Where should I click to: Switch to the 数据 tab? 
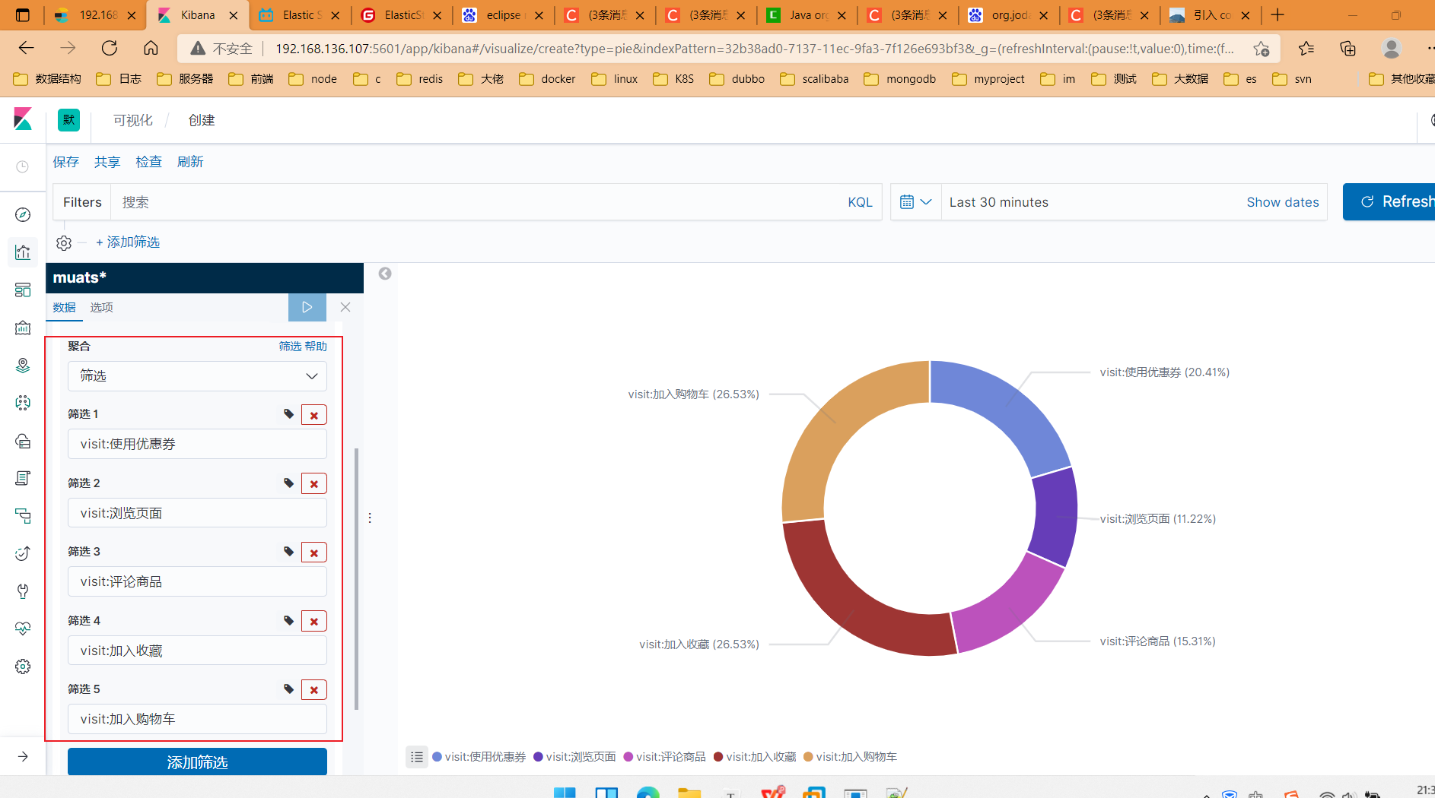coord(65,307)
